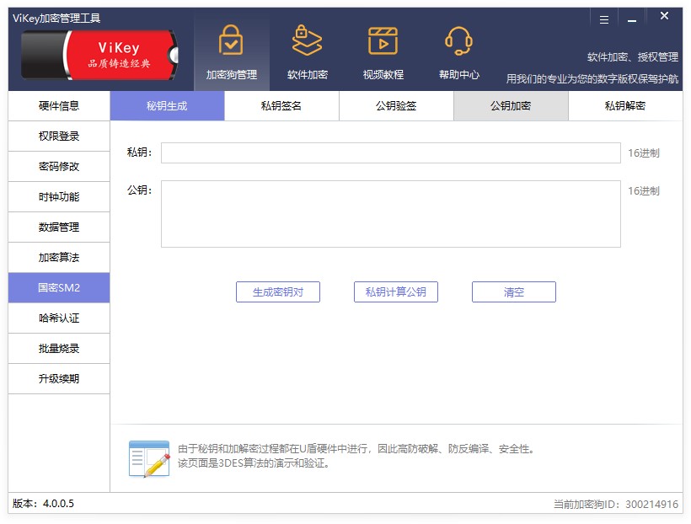Click the ViKey USB dongle logo

click(99, 55)
